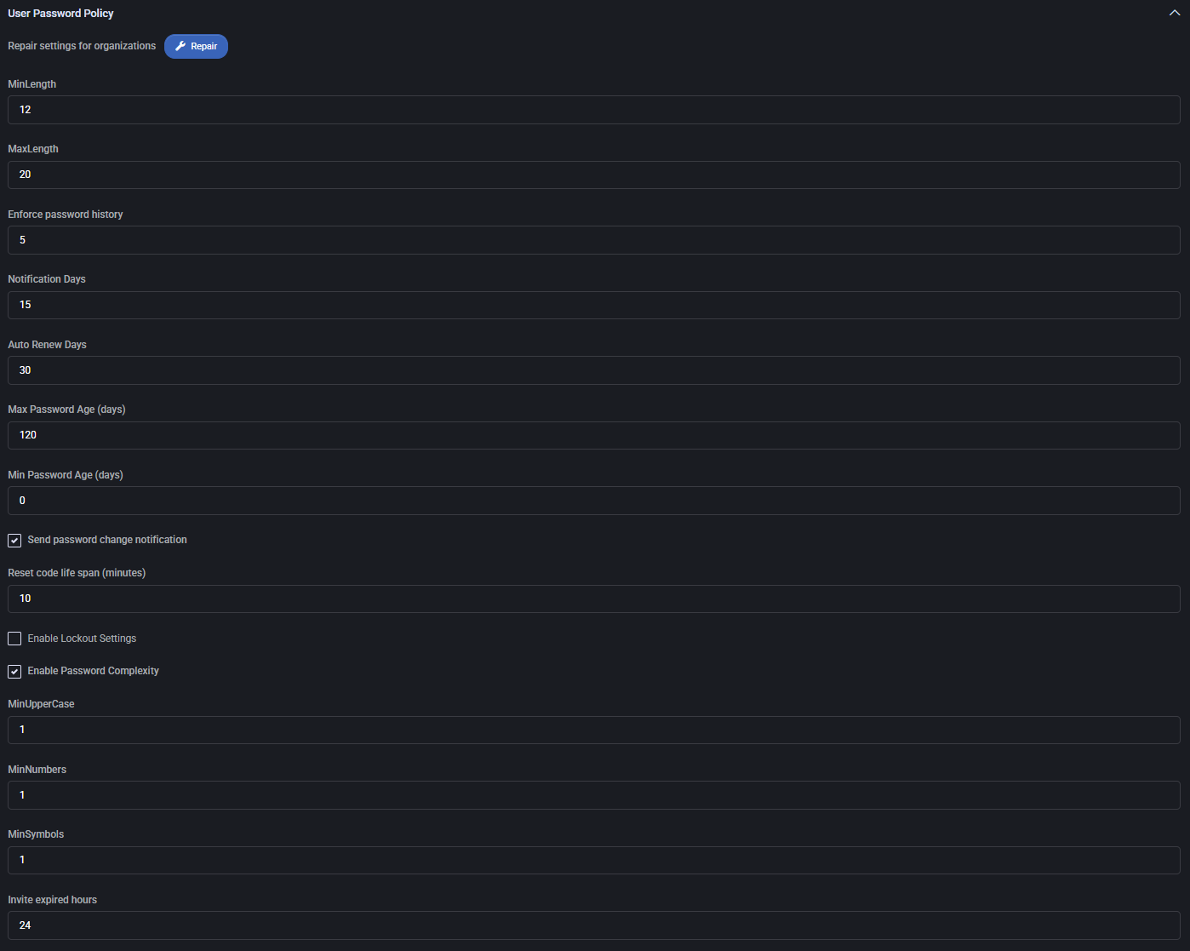
Task: Click the Repair button
Action: (x=196, y=46)
